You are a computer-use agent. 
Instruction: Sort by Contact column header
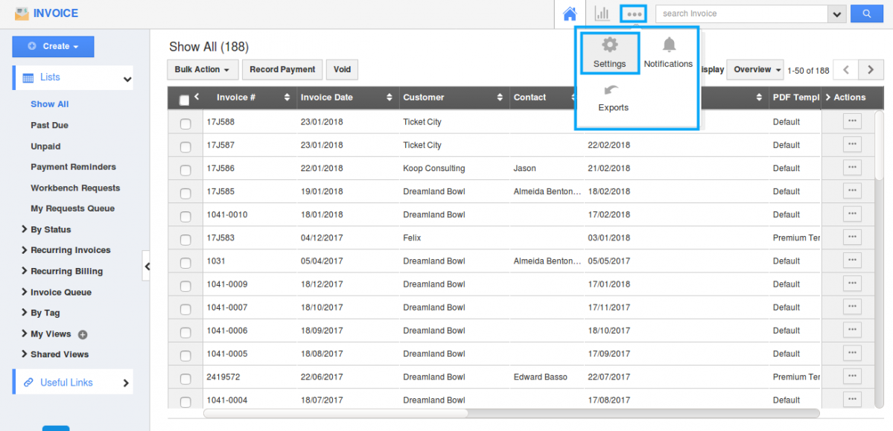(x=530, y=98)
